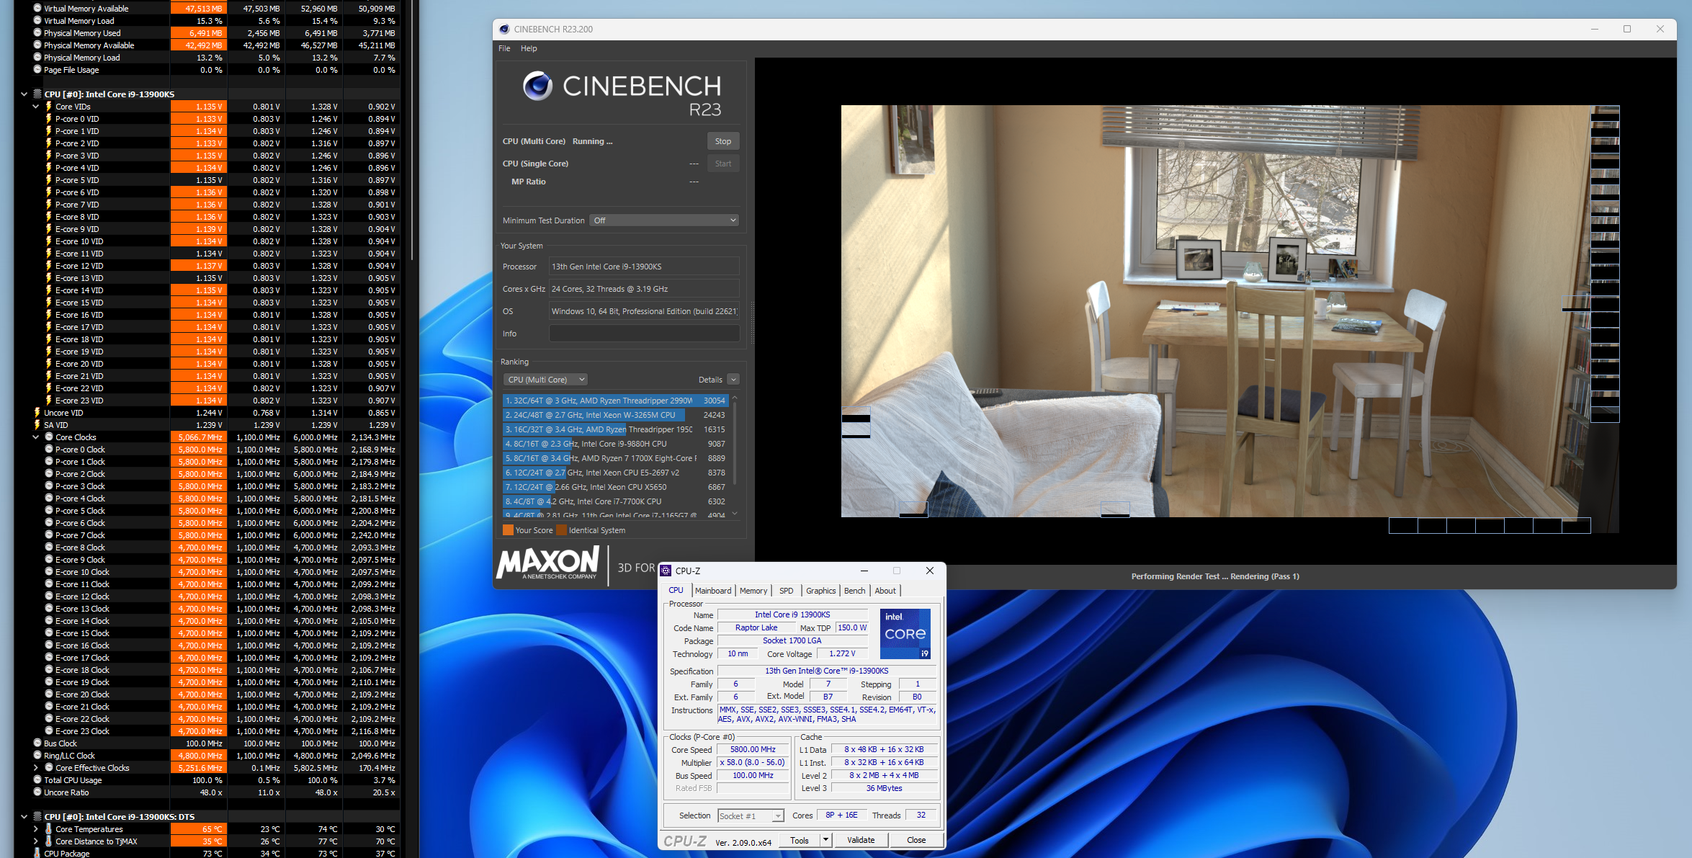Image resolution: width=1692 pixels, height=858 pixels.
Task: Select the Intel Core i7-7700K ranking entry
Action: [616, 501]
